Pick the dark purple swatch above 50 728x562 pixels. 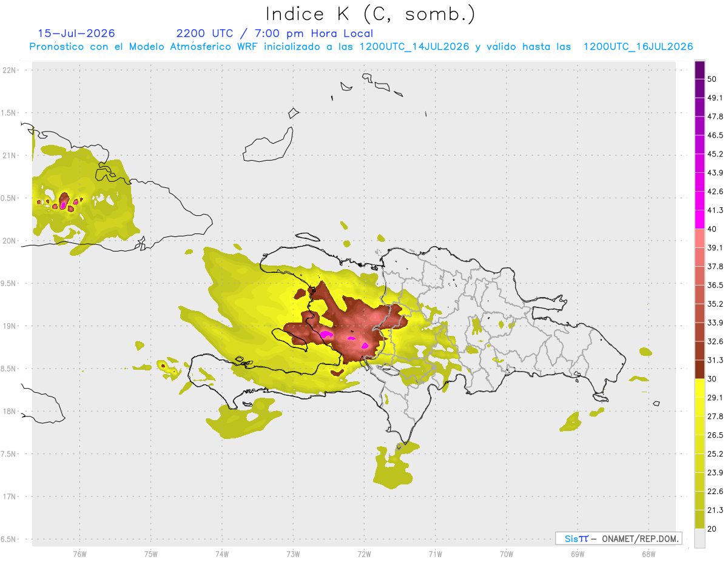pos(700,70)
